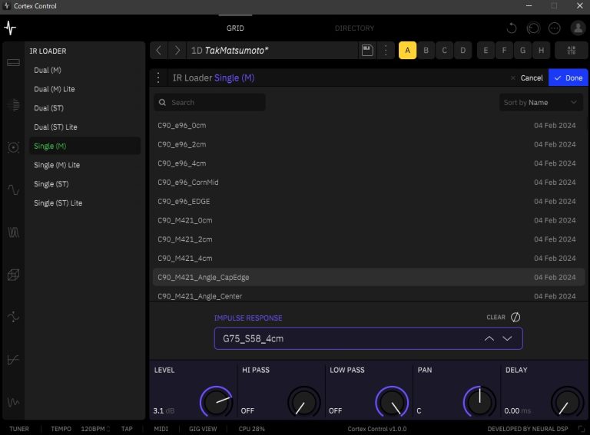Open the user account profile icon

click(577, 28)
